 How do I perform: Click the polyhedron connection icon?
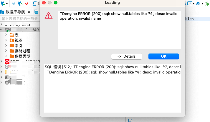click(7, 66)
